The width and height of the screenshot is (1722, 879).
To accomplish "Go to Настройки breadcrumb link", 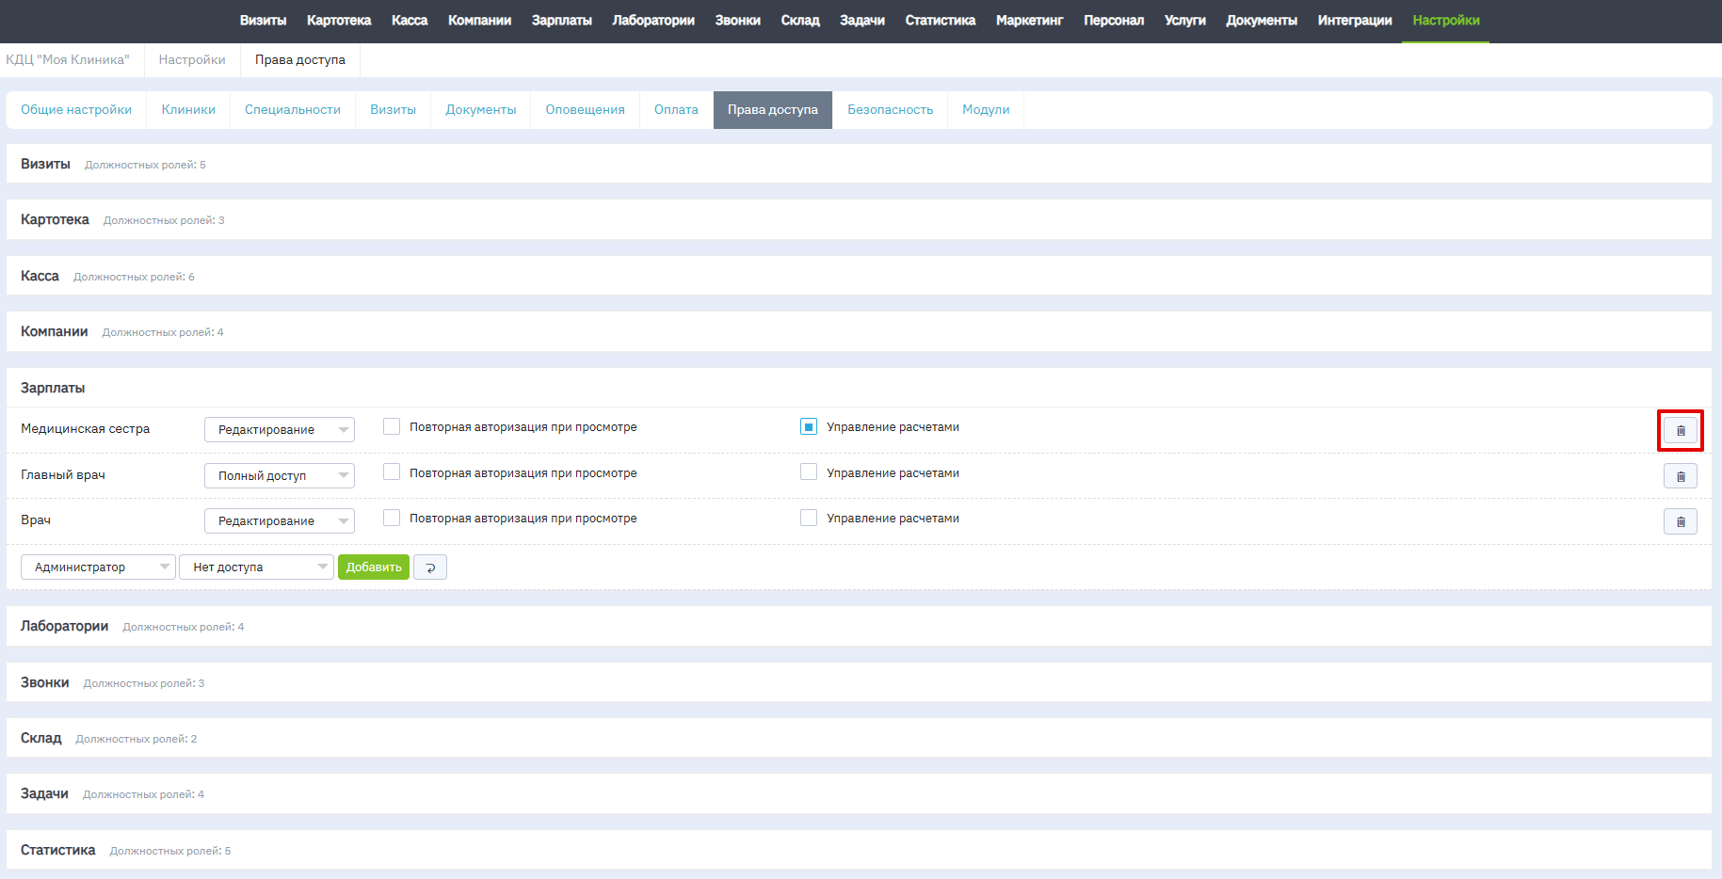I will 192,60.
